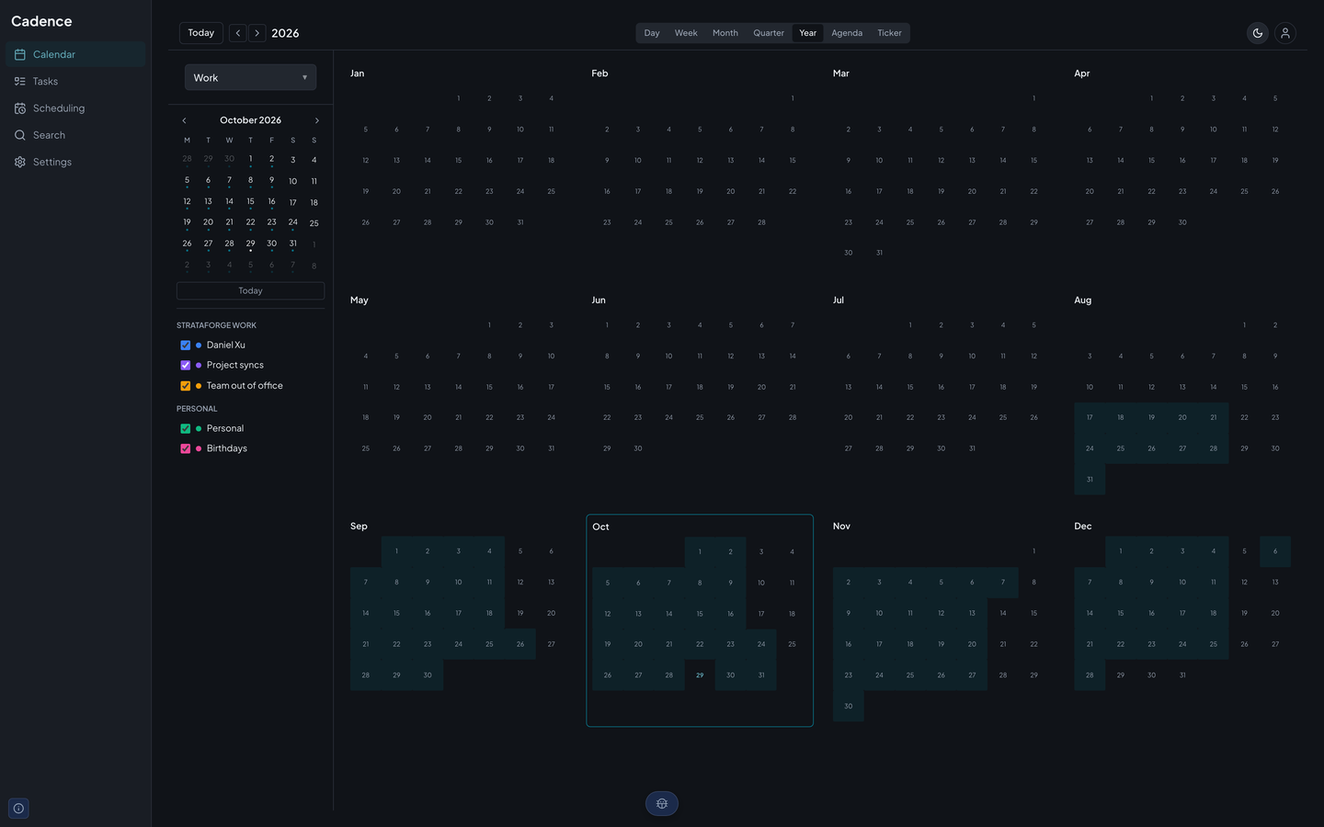Click the purple Project syncs color dot

pyautogui.click(x=199, y=366)
